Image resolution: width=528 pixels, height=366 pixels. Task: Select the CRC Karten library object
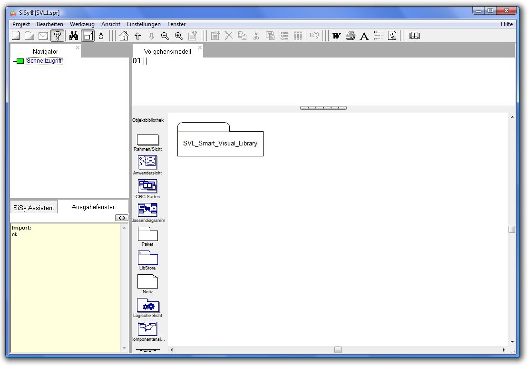147,186
